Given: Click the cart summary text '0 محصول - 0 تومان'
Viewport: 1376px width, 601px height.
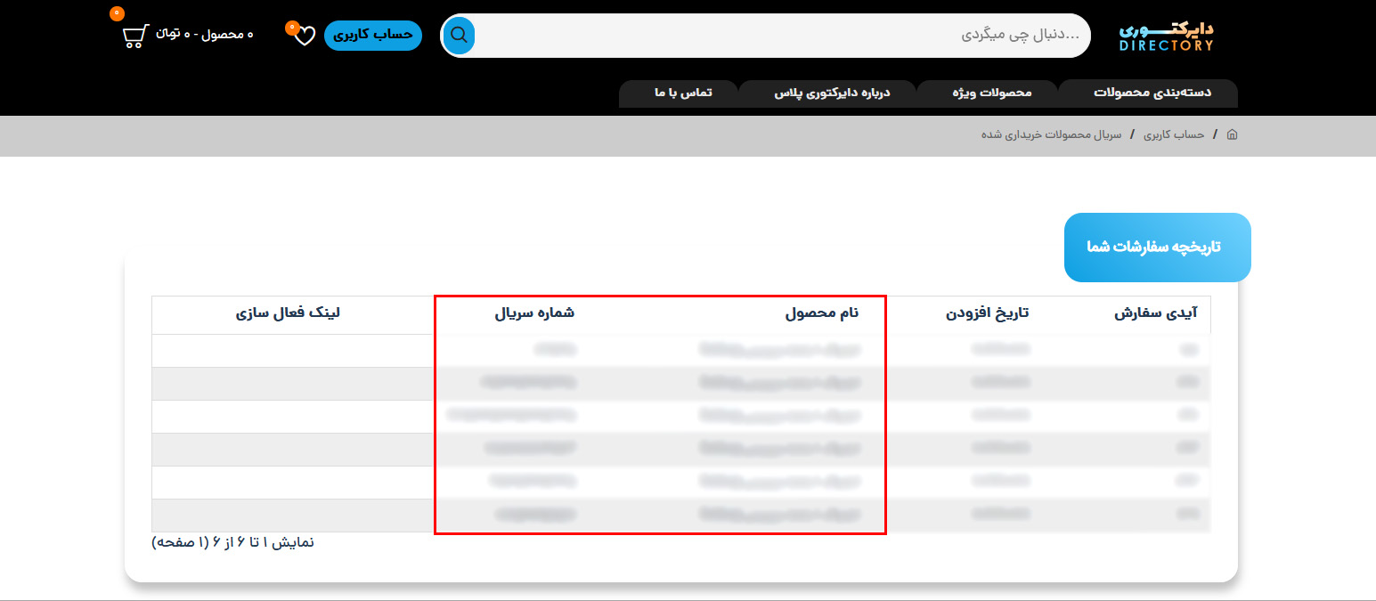Looking at the screenshot, I should click(205, 34).
